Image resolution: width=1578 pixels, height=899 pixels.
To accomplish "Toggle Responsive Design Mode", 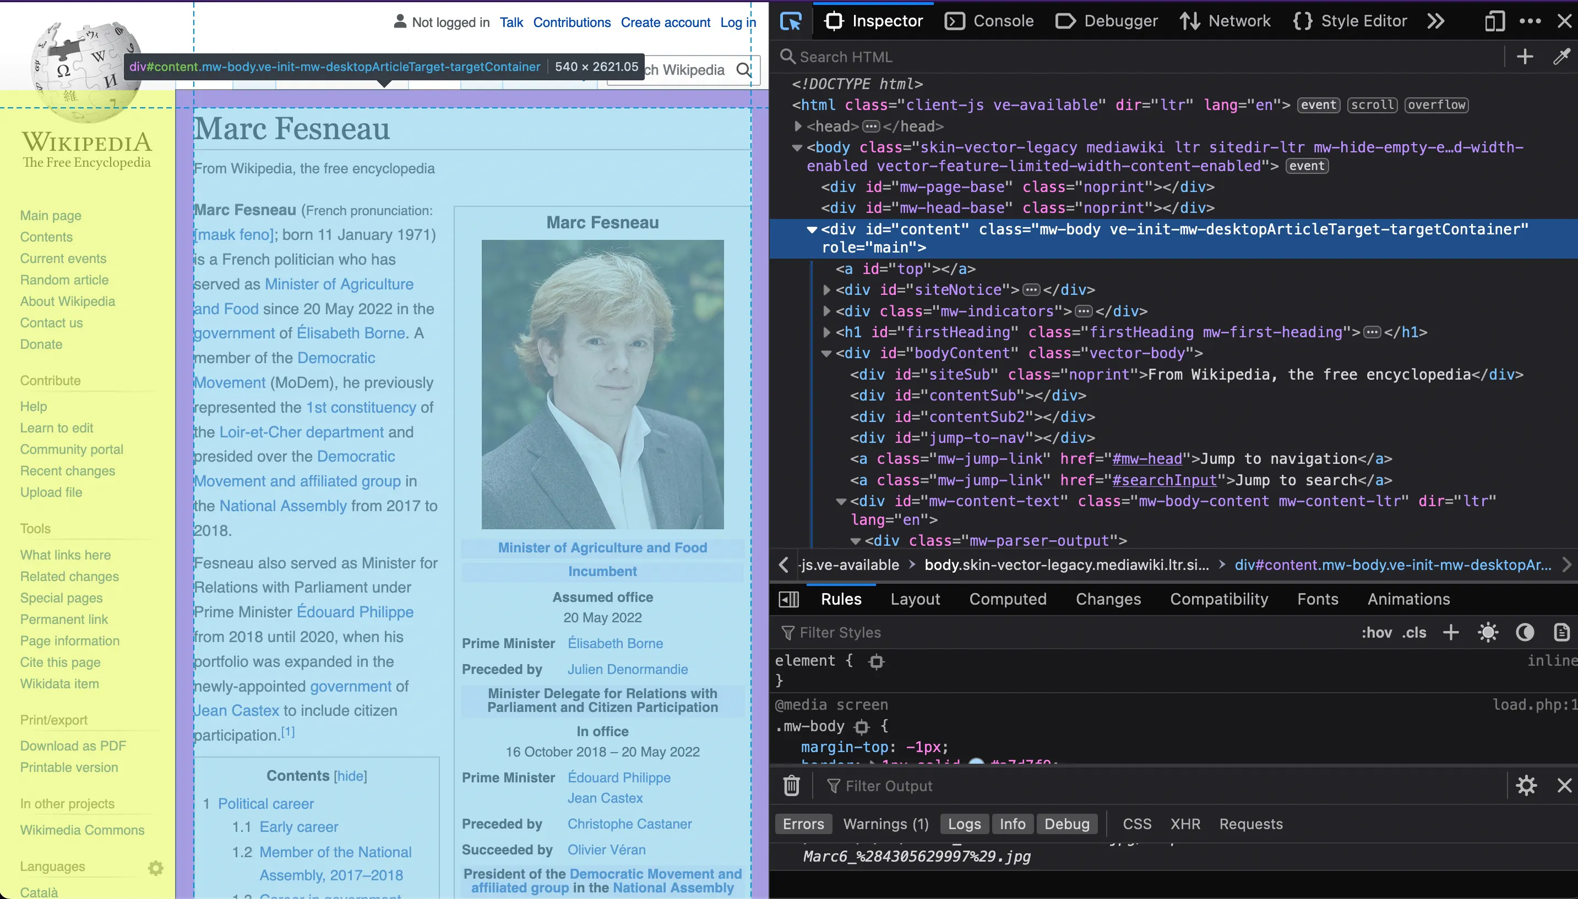I will tap(1495, 20).
